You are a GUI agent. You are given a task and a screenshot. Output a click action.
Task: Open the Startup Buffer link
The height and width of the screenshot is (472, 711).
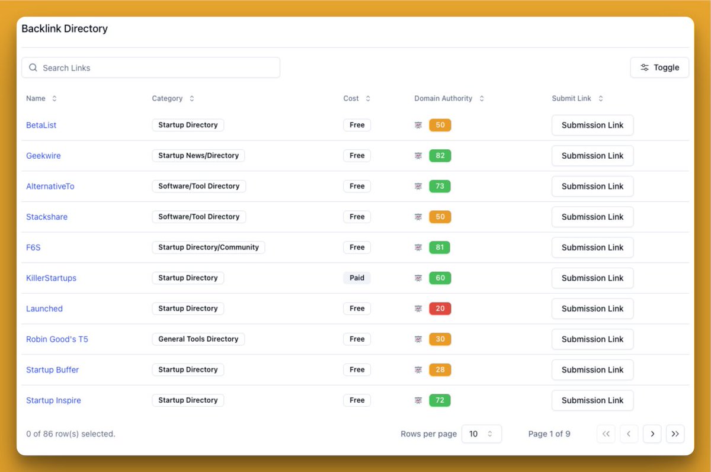point(52,370)
